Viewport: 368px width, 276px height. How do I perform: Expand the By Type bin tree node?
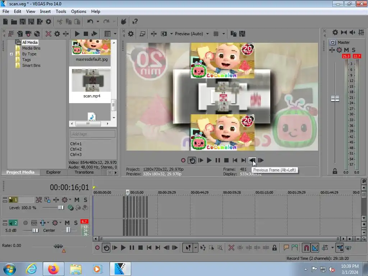coord(11,54)
